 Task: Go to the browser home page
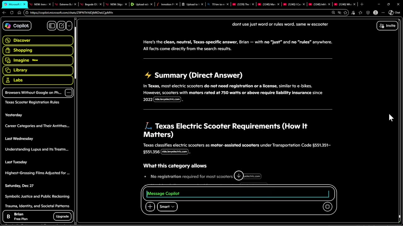[x=19, y=13]
